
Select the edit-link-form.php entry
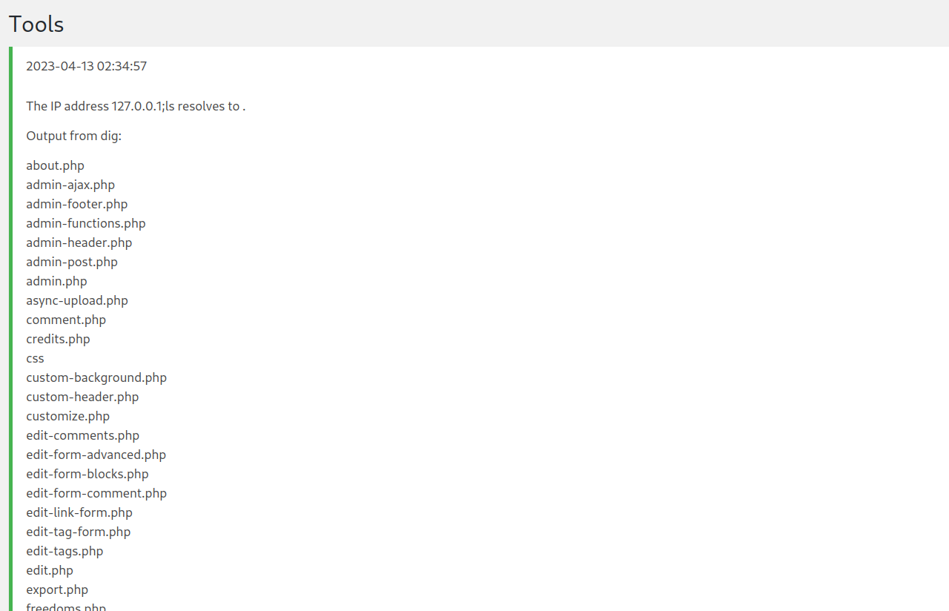[79, 512]
